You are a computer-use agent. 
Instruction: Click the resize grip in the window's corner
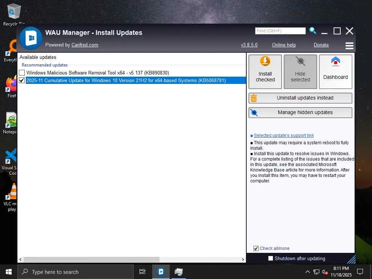[351, 259]
